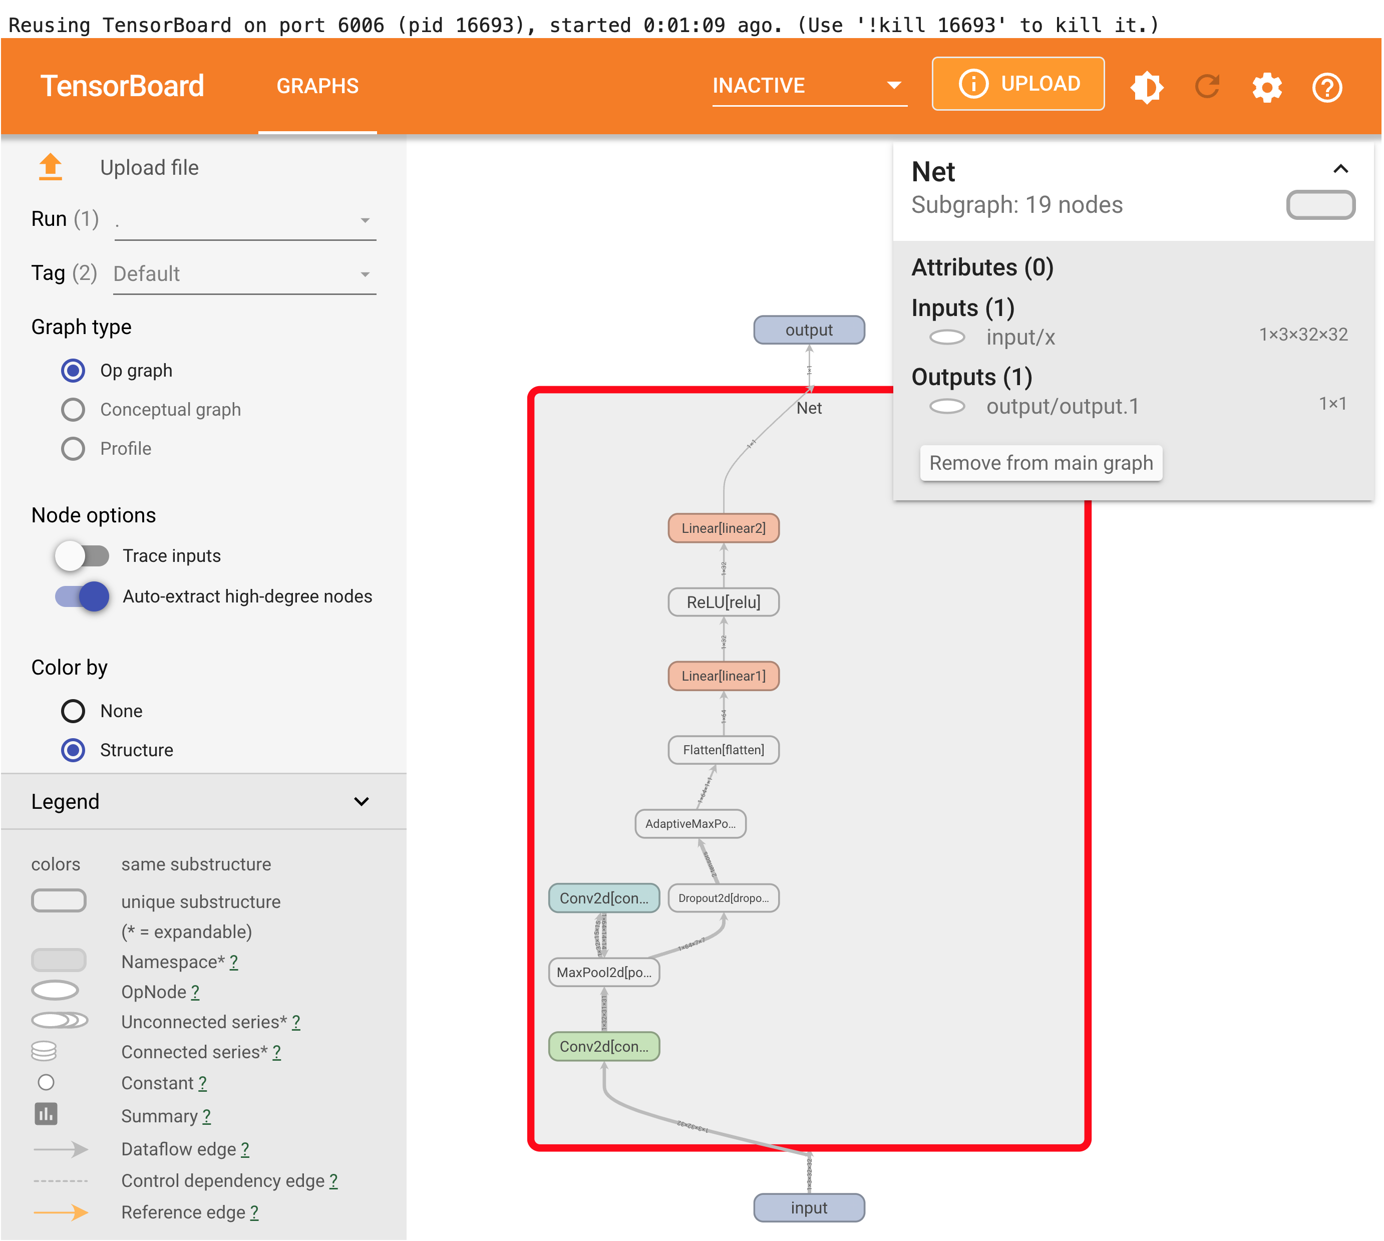Click the output/output.1 entry text
Image resolution: width=1384 pixels, height=1241 pixels.
tap(1063, 406)
